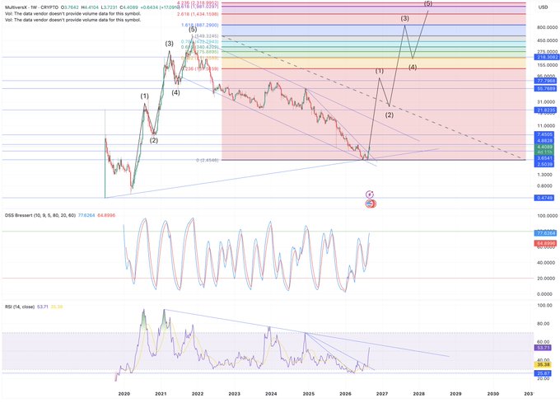Click the purple 53.71 RSI scale label
Image resolution: width=560 pixels, height=403 pixels.
(x=543, y=348)
